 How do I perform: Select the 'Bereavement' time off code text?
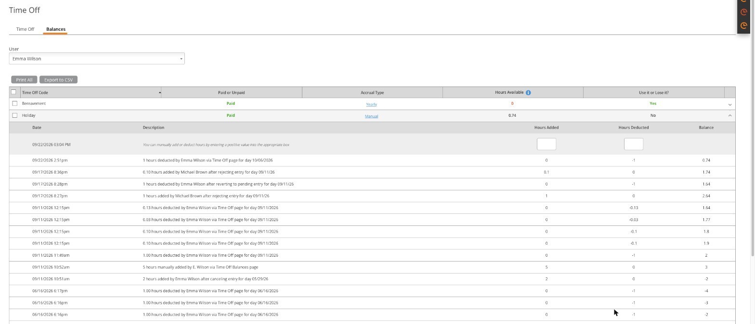[x=34, y=104]
